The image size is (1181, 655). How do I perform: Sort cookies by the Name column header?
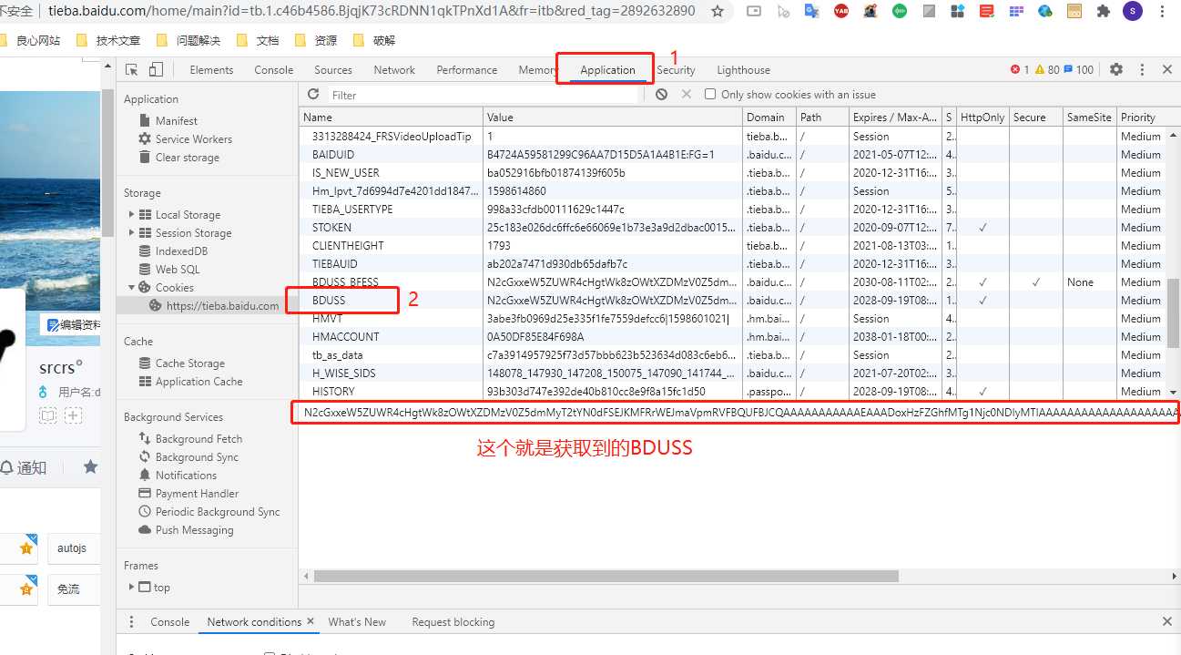(x=391, y=118)
